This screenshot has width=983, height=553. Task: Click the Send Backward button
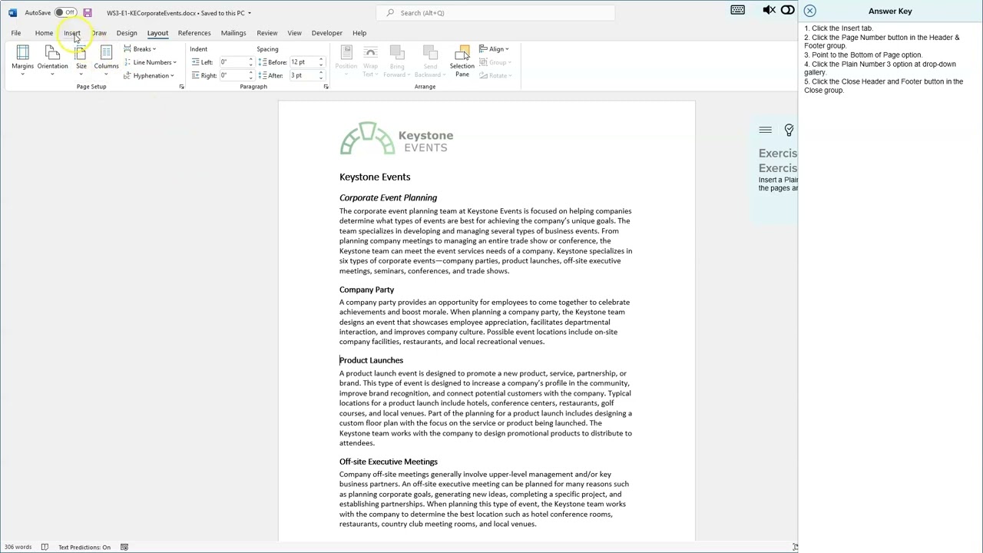(x=430, y=61)
